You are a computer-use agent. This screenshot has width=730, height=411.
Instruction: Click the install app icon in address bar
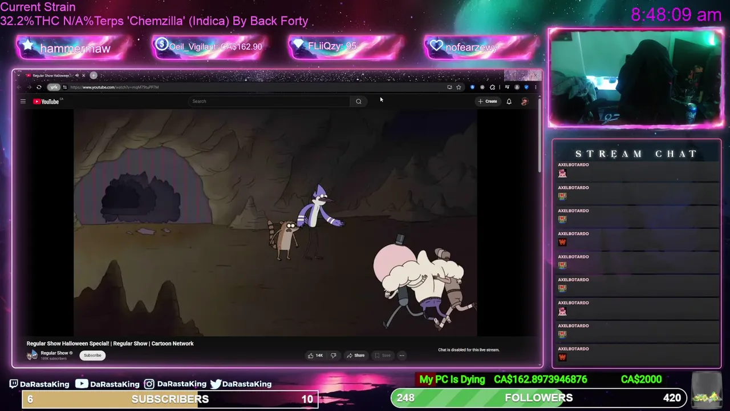449,87
